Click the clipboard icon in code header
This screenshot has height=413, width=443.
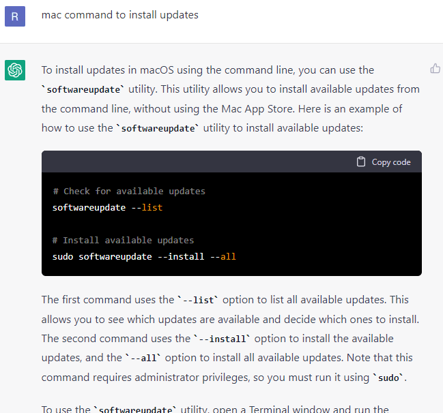coord(361,162)
